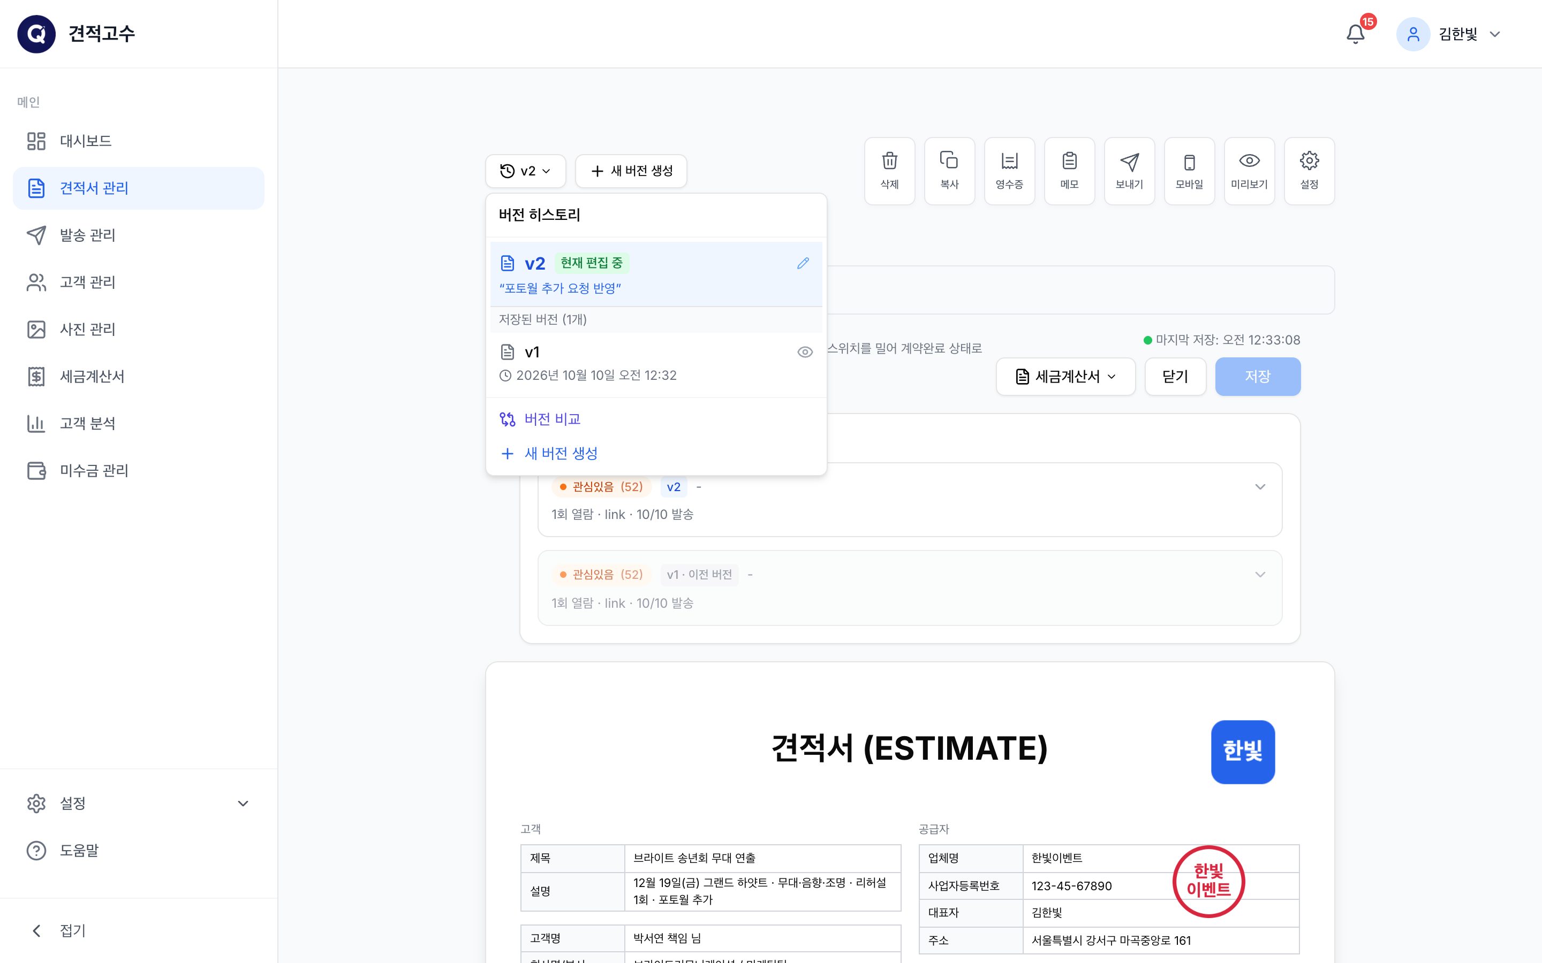Open the 세금계산서 dropdown button
Screen dimensions: 1542x963
[x=1065, y=377]
